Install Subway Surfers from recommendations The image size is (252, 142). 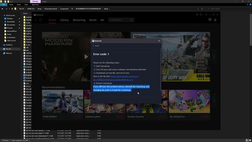(x=120, y=117)
